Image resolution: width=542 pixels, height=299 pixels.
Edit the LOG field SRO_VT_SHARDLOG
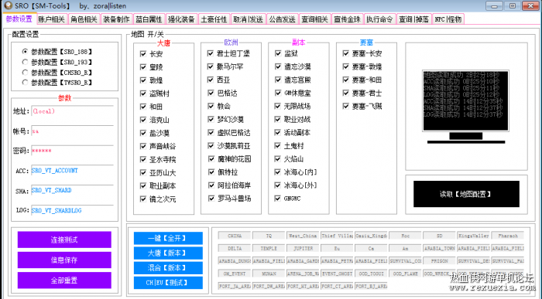point(72,210)
